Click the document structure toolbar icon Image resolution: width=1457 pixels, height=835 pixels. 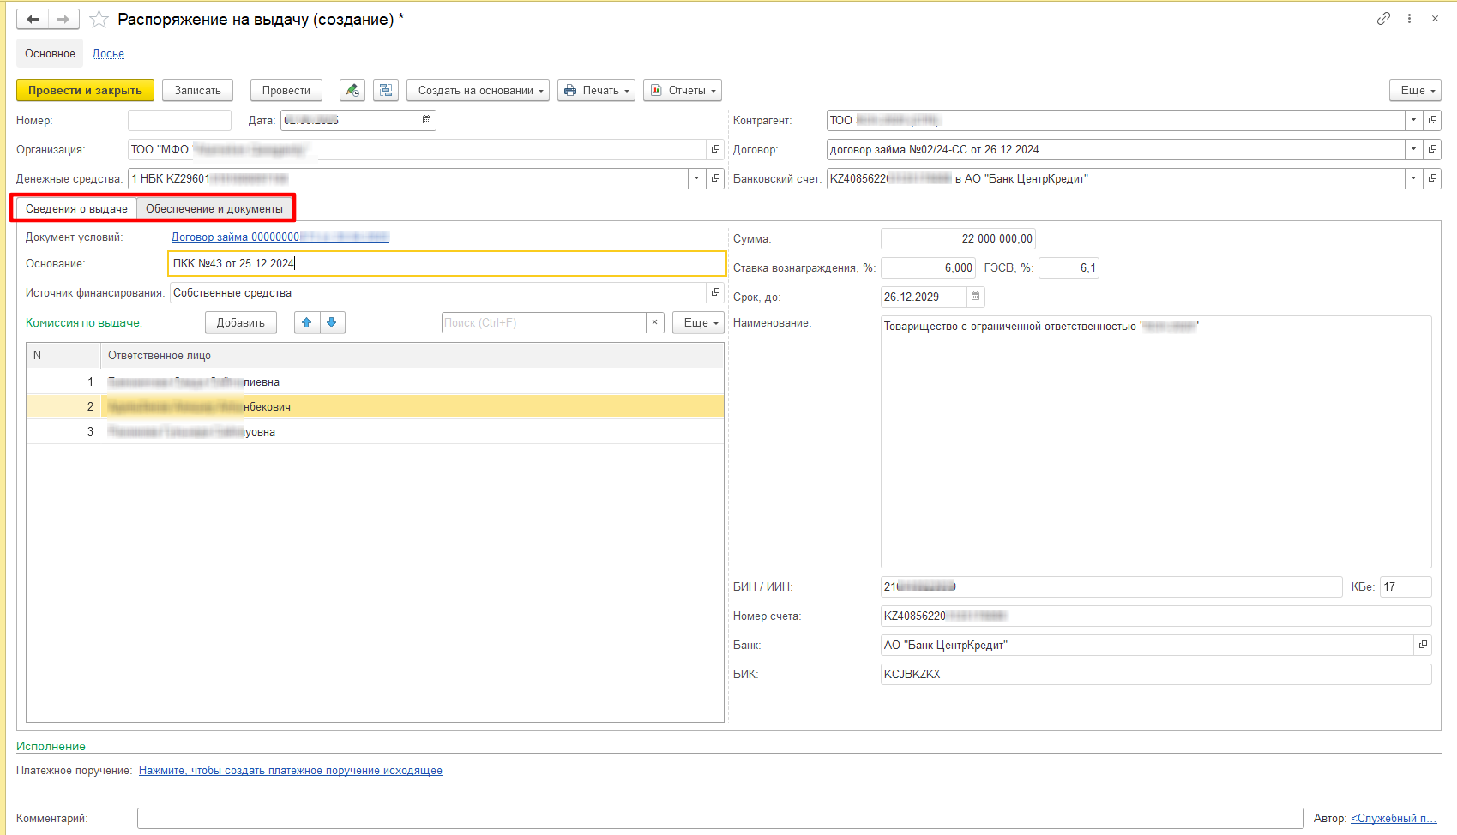pos(386,90)
